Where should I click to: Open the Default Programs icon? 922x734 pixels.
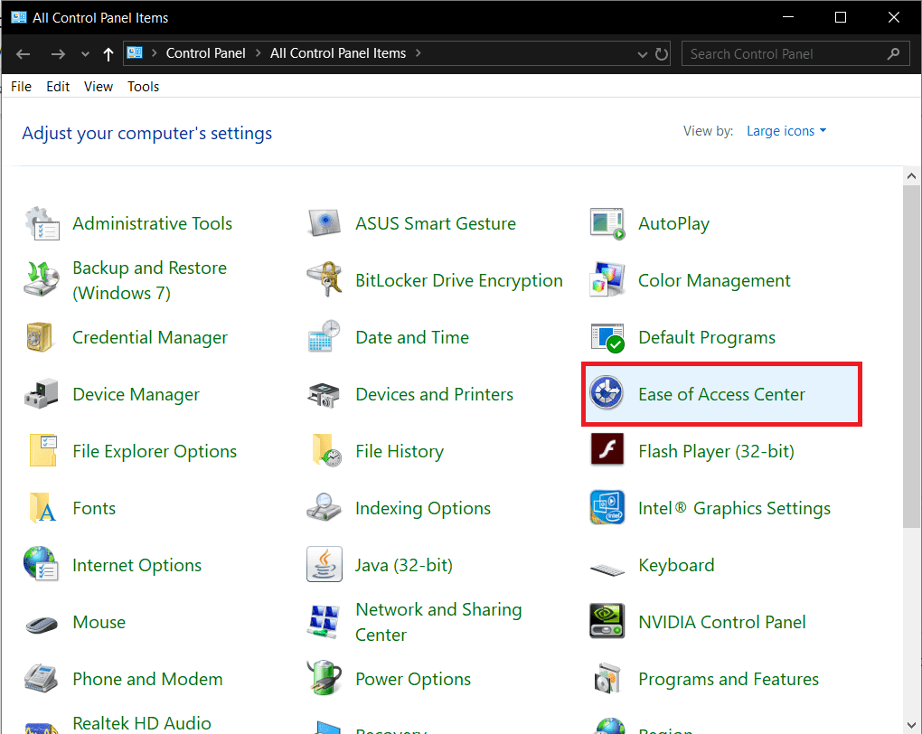pos(607,337)
